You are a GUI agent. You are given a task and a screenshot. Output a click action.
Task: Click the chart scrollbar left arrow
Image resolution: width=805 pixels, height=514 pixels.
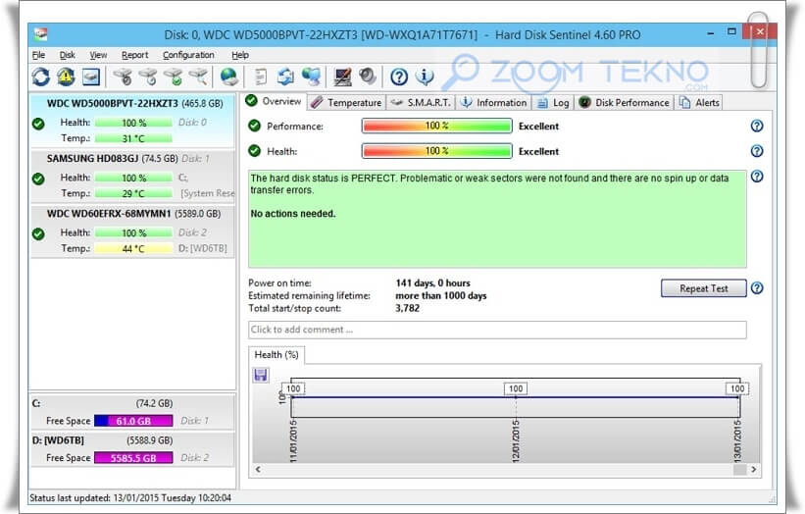(x=258, y=469)
